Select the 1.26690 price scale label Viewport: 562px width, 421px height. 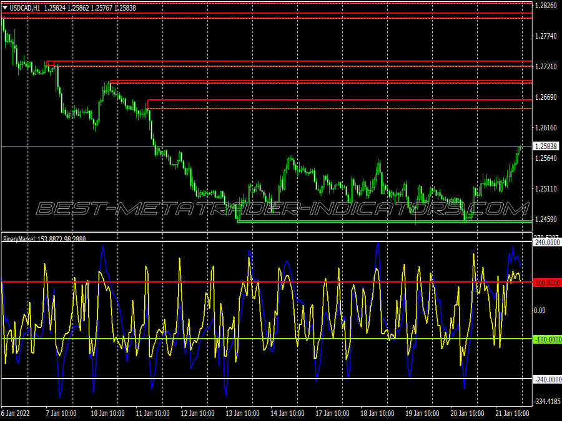[546, 97]
